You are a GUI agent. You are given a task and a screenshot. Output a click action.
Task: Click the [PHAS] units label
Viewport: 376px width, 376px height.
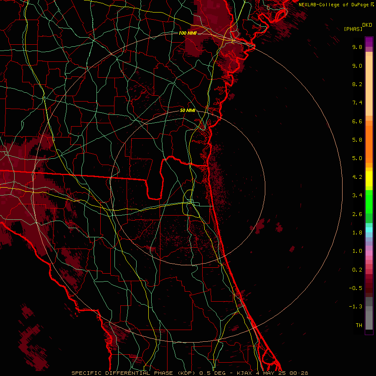pos(353,29)
